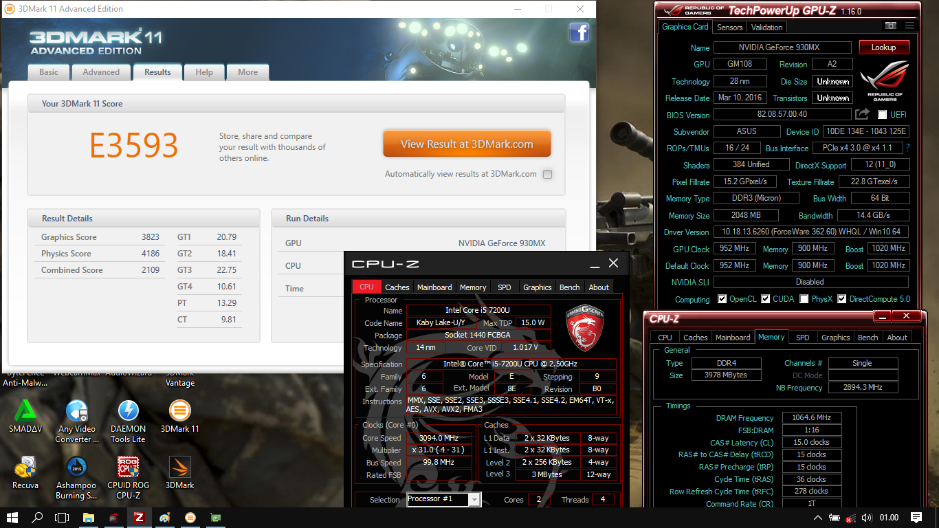Viewport: 939px width, 528px height.
Task: Click the volume speaker tray icon
Action: 866,517
